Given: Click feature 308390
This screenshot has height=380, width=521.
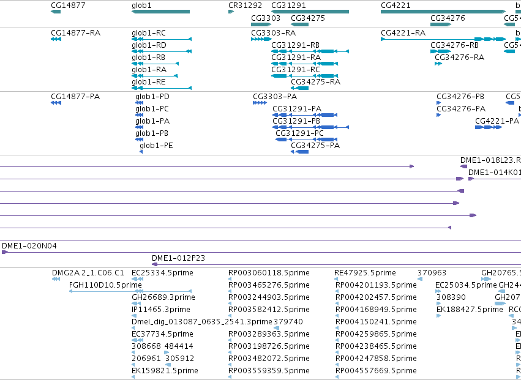Looking at the screenshot, I should [x=438, y=304].
